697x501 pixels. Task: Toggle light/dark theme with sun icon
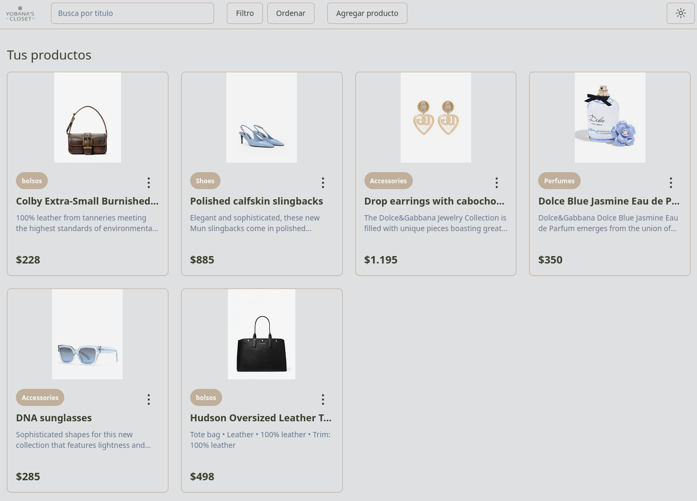[x=681, y=13]
